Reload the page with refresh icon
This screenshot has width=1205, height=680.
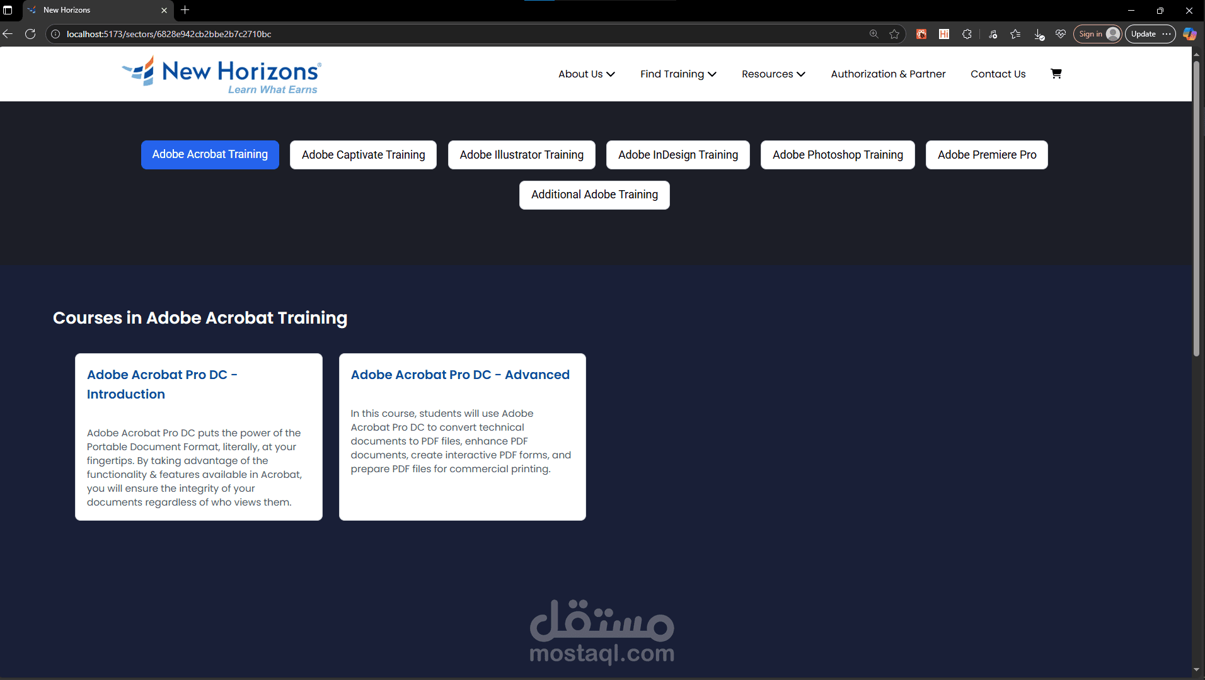pyautogui.click(x=30, y=34)
